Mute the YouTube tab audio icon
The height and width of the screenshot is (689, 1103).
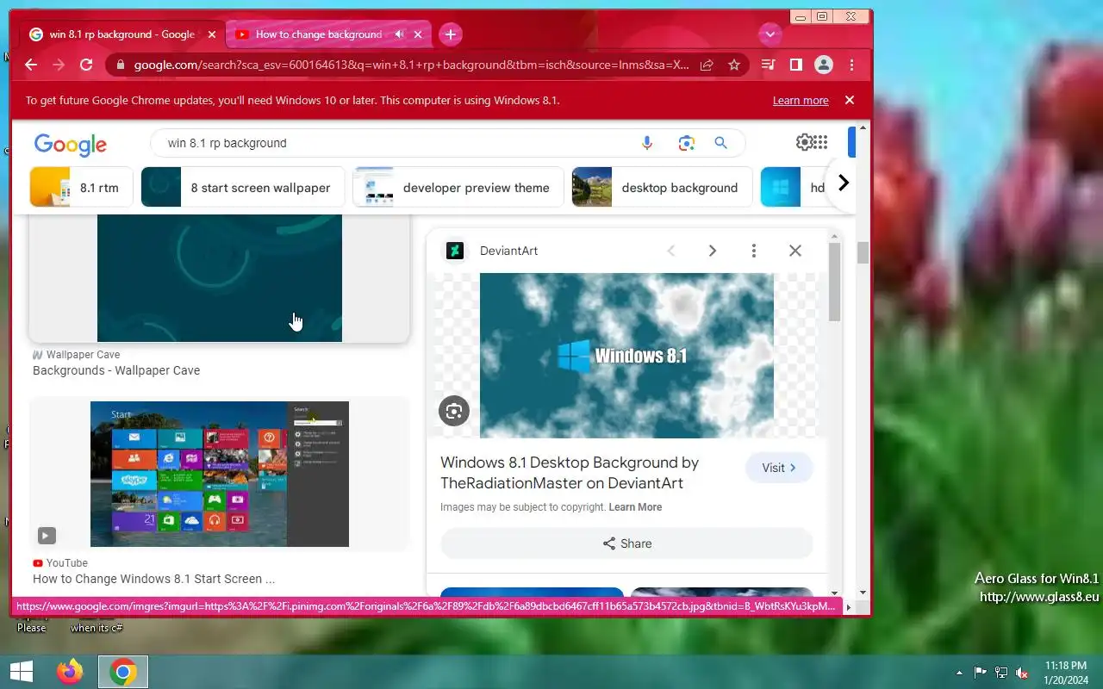pos(400,34)
